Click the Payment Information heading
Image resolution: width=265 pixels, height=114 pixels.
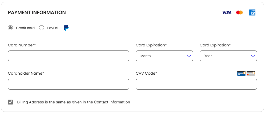(37, 12)
